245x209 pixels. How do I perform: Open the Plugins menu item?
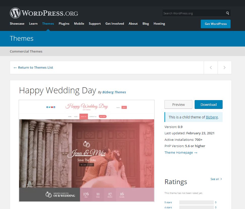pos(64,24)
